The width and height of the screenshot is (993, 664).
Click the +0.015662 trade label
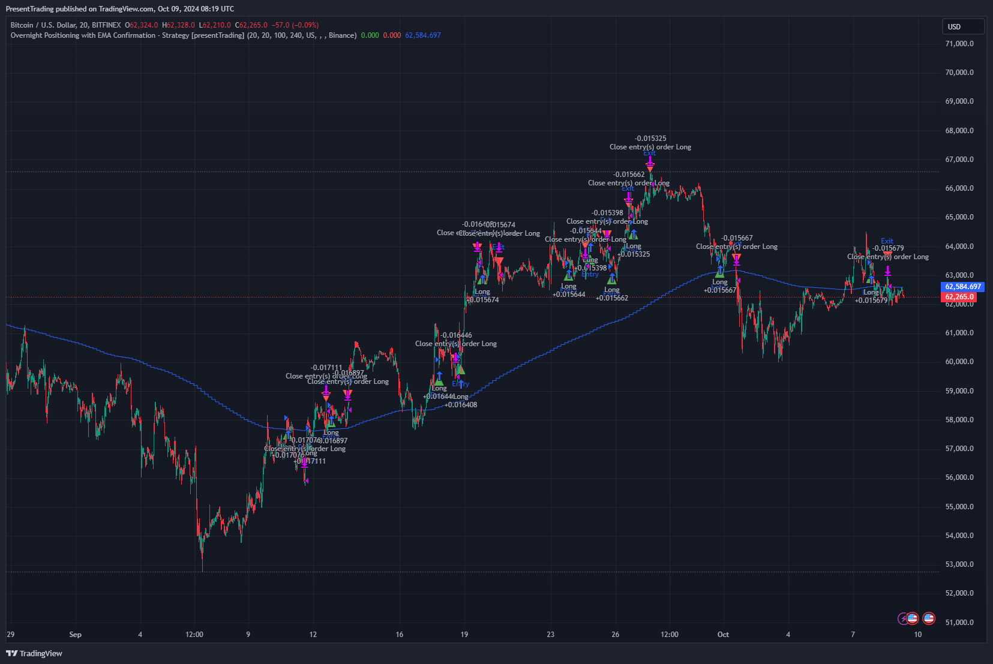click(612, 298)
